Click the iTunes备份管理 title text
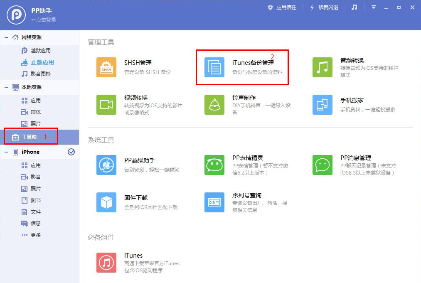The width and height of the screenshot is (421, 283). tap(253, 63)
